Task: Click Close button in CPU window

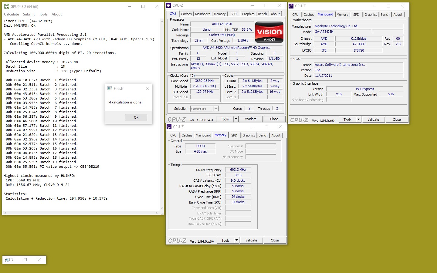Action: (274, 119)
